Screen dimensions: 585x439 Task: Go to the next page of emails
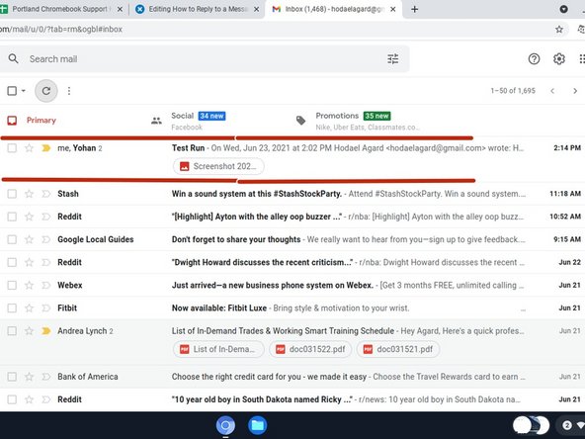click(575, 91)
